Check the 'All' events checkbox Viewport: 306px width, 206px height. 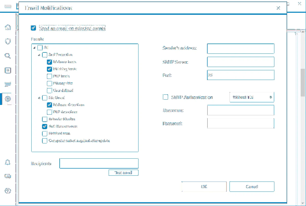coord(40,48)
